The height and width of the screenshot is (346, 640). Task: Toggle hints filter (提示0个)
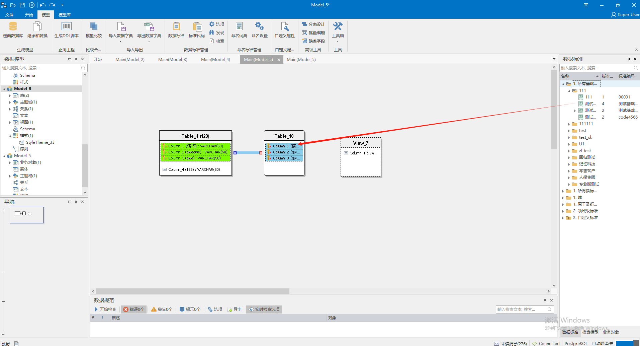(x=190, y=309)
